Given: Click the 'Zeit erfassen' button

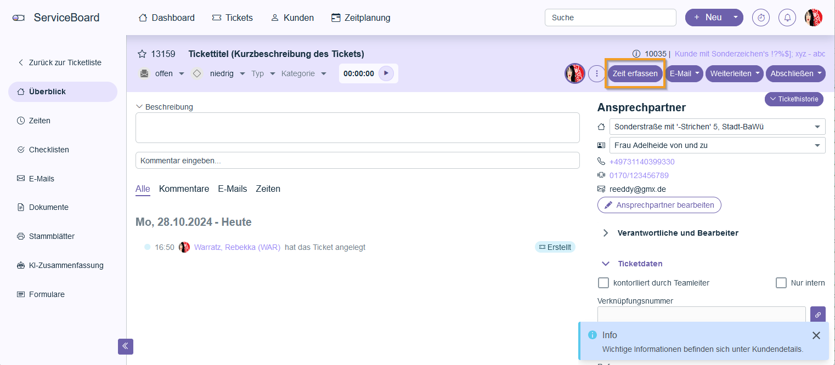Looking at the screenshot, I should (x=635, y=73).
